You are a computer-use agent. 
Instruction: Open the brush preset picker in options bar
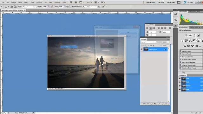[x=7, y=7]
